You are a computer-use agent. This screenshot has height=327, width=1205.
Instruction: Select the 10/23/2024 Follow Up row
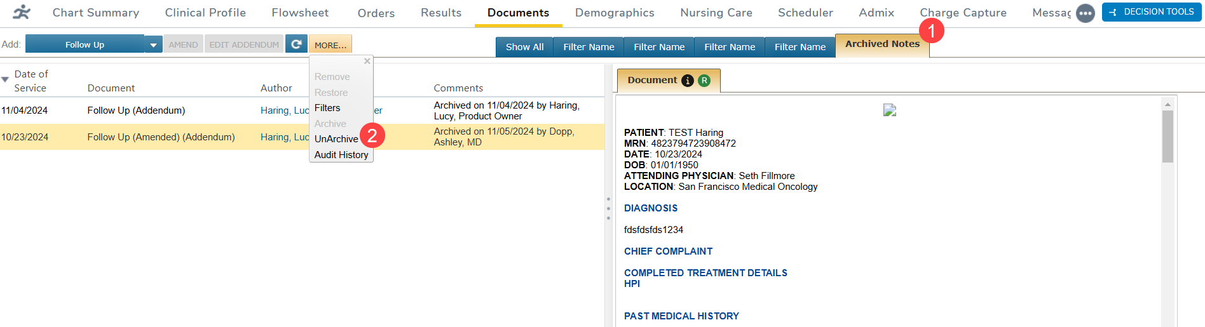pyautogui.click(x=159, y=137)
